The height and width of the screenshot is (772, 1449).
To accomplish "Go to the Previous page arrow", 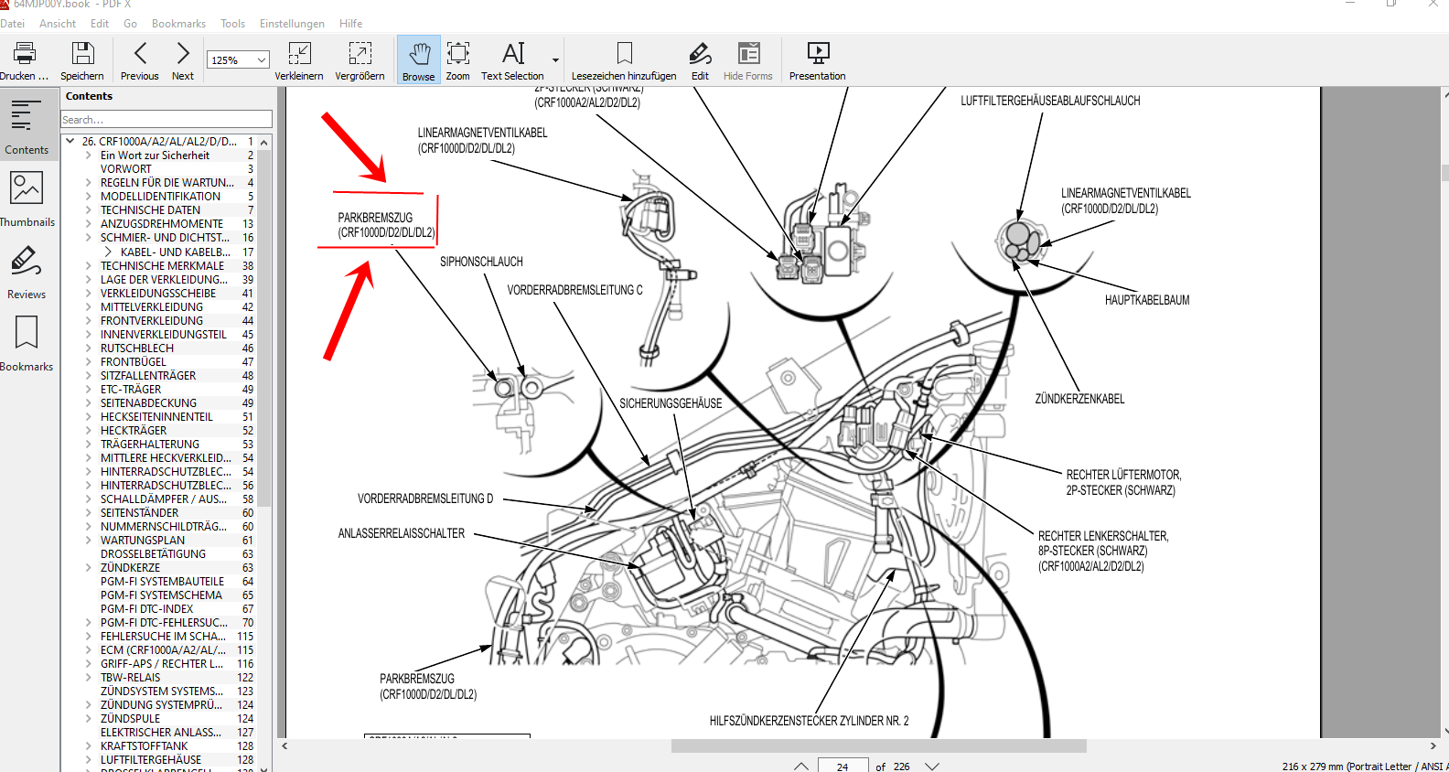I will point(140,54).
